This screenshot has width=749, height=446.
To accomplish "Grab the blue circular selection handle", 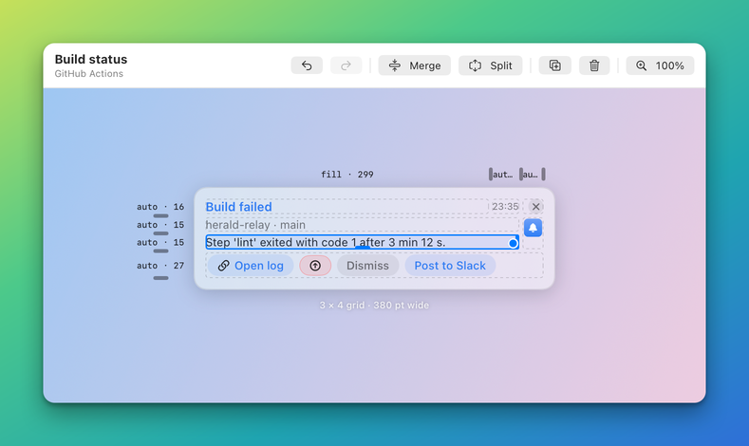I will 513,243.
